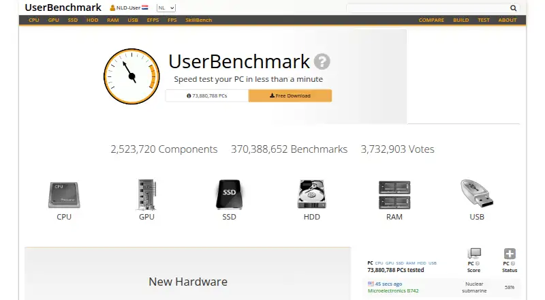The width and height of the screenshot is (545, 300).
Task: Click the large UserBenchmark heading
Action: 239,61
